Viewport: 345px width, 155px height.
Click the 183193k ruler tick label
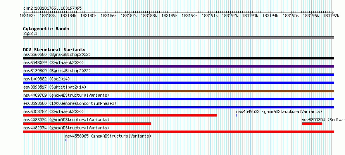[250, 16]
